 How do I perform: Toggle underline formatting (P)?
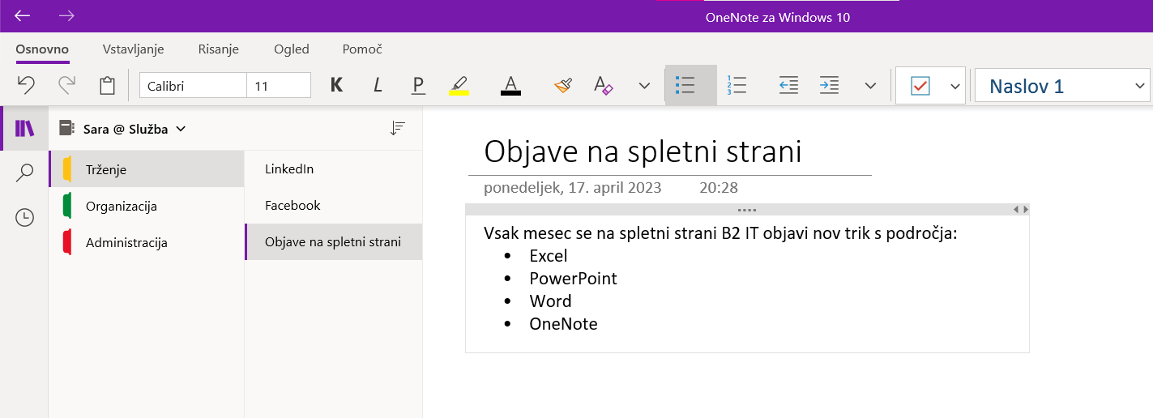[x=418, y=85]
